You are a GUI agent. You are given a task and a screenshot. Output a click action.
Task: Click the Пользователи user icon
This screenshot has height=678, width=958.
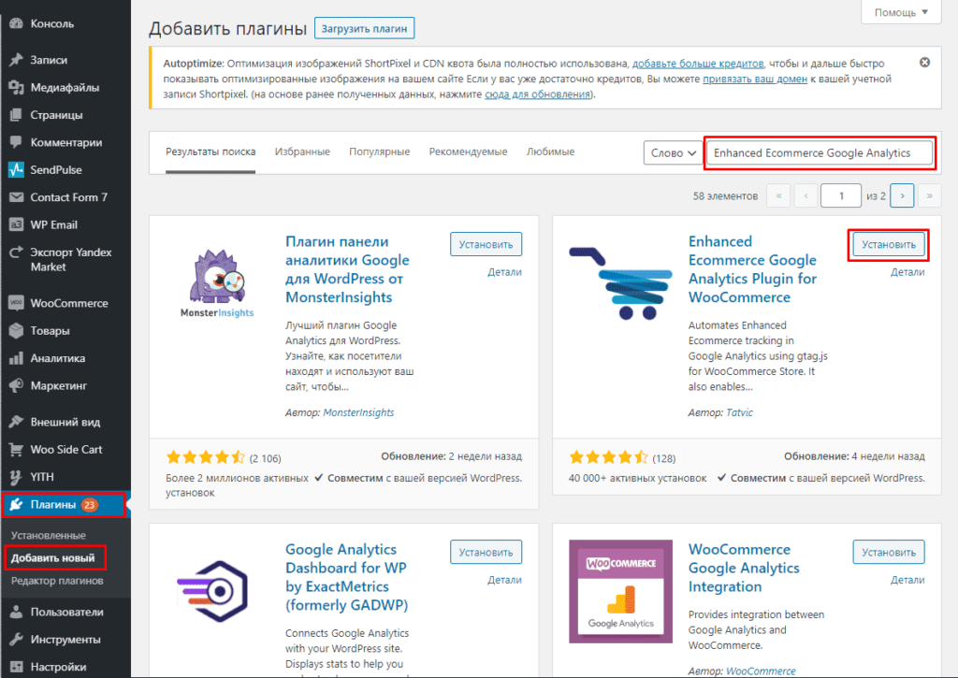(17, 612)
